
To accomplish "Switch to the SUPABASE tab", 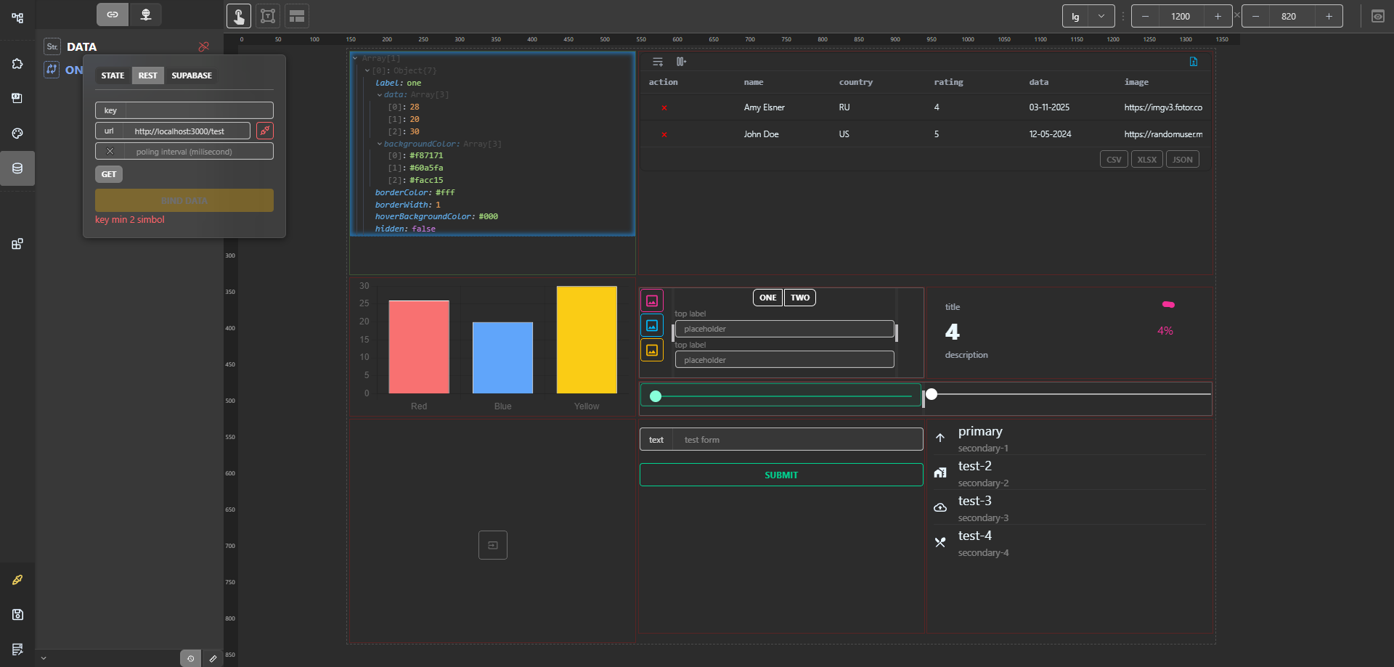I will tap(191, 75).
